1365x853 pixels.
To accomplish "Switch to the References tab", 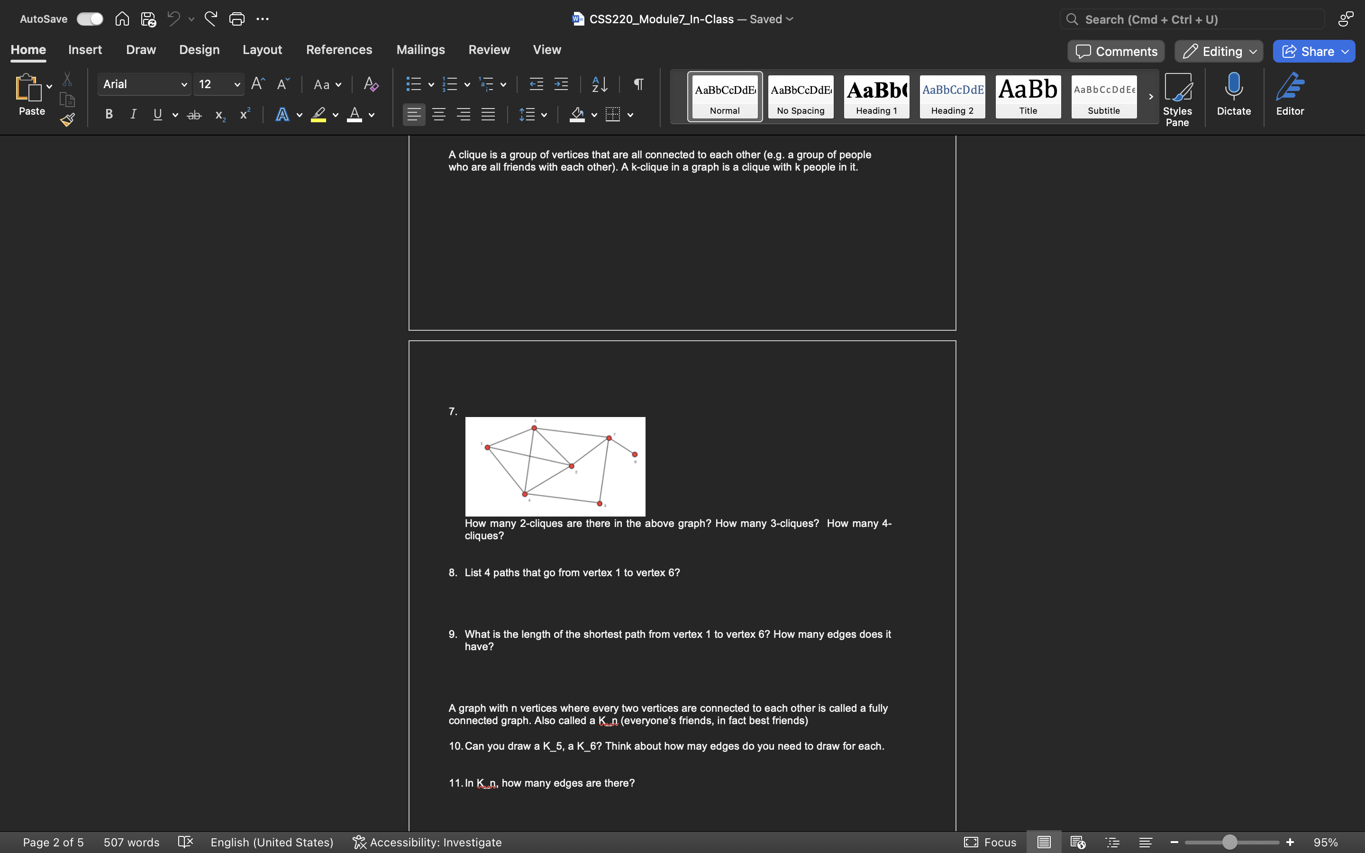I will (339, 50).
